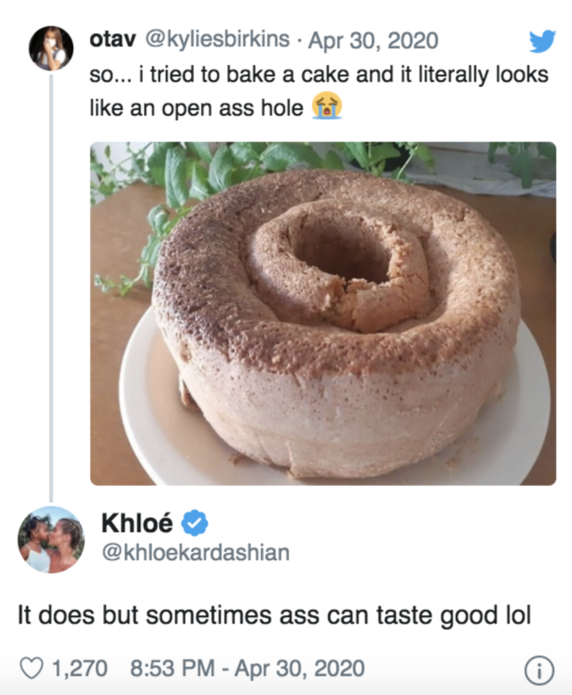Like Khloé's reply with the heart icon
The image size is (572, 695).
click(x=30, y=667)
